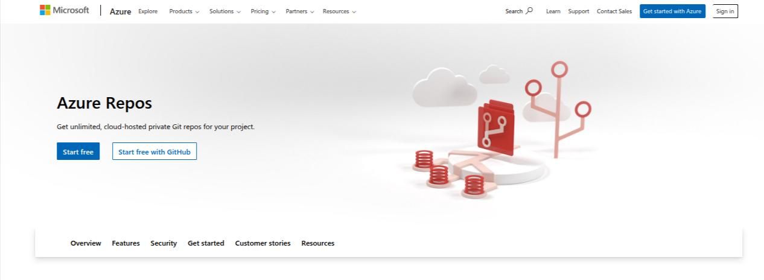Expand the Partners dropdown

coord(300,11)
